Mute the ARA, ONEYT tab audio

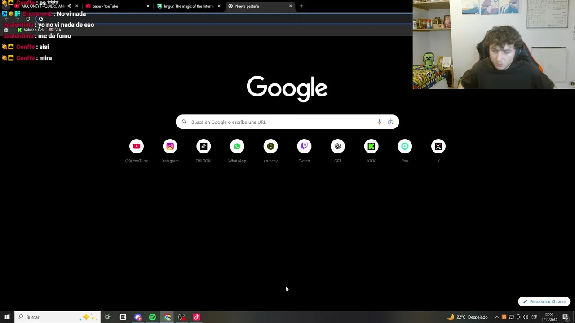(70, 6)
